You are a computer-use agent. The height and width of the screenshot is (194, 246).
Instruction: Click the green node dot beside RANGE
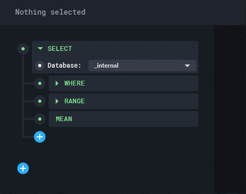(40, 101)
